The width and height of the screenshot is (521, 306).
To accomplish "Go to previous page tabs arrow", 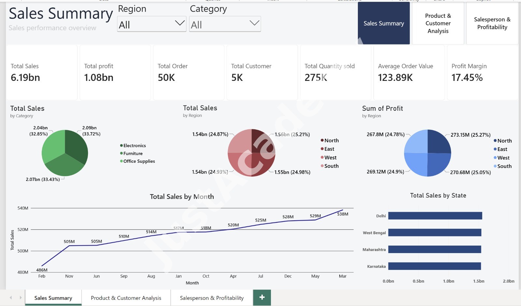I will 11,298.
